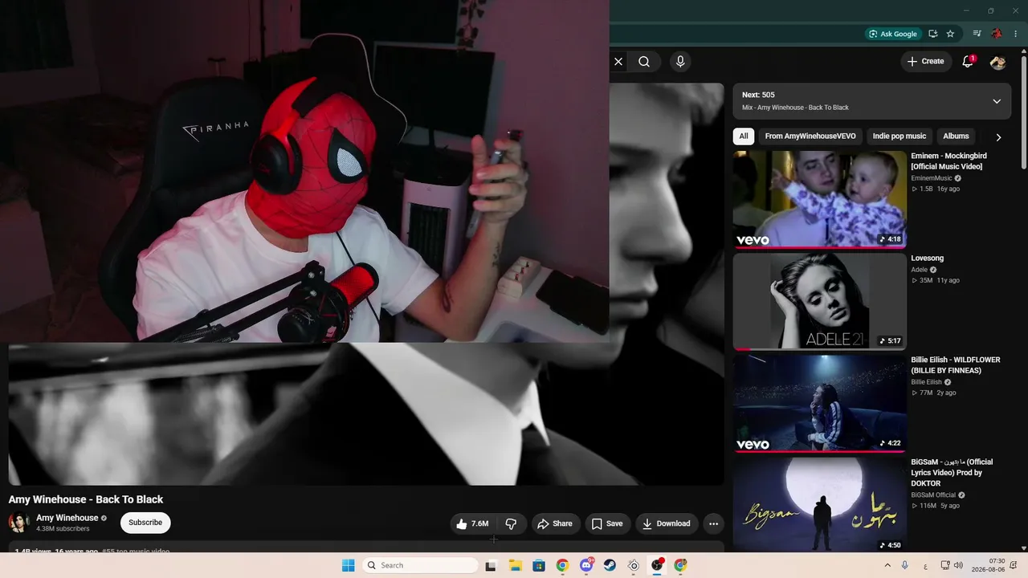This screenshot has height=578, width=1028.
Task: Click the Ask Google lens button
Action: coord(892,34)
